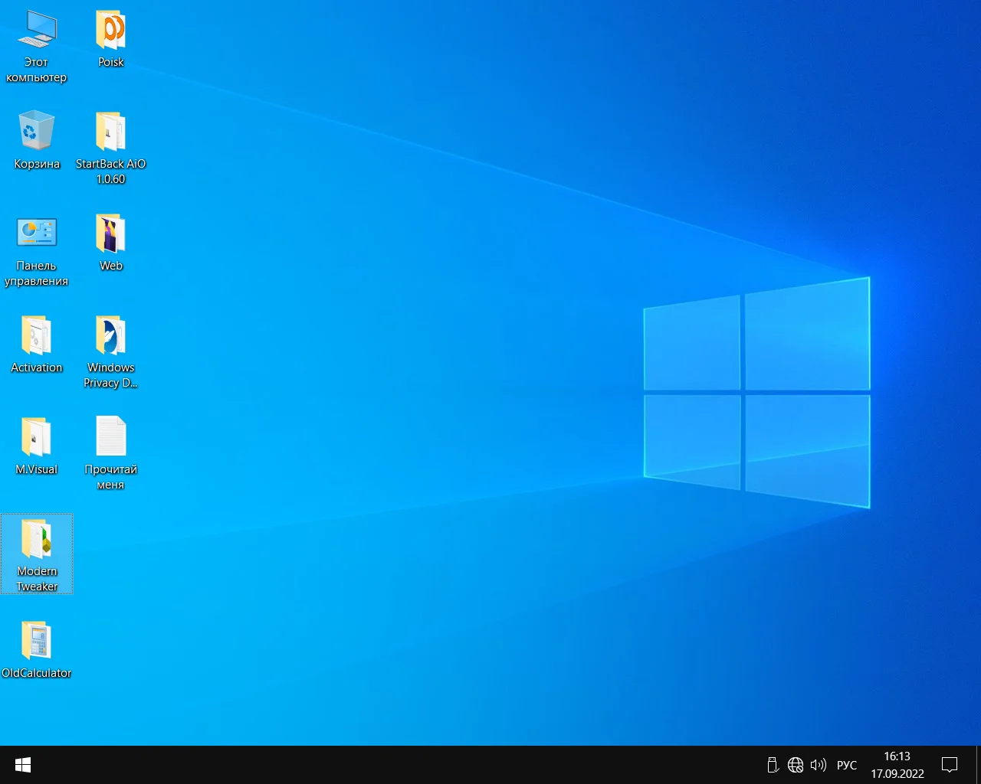
Task: Click the Корзина recycle bin icon
Action: pos(36,132)
